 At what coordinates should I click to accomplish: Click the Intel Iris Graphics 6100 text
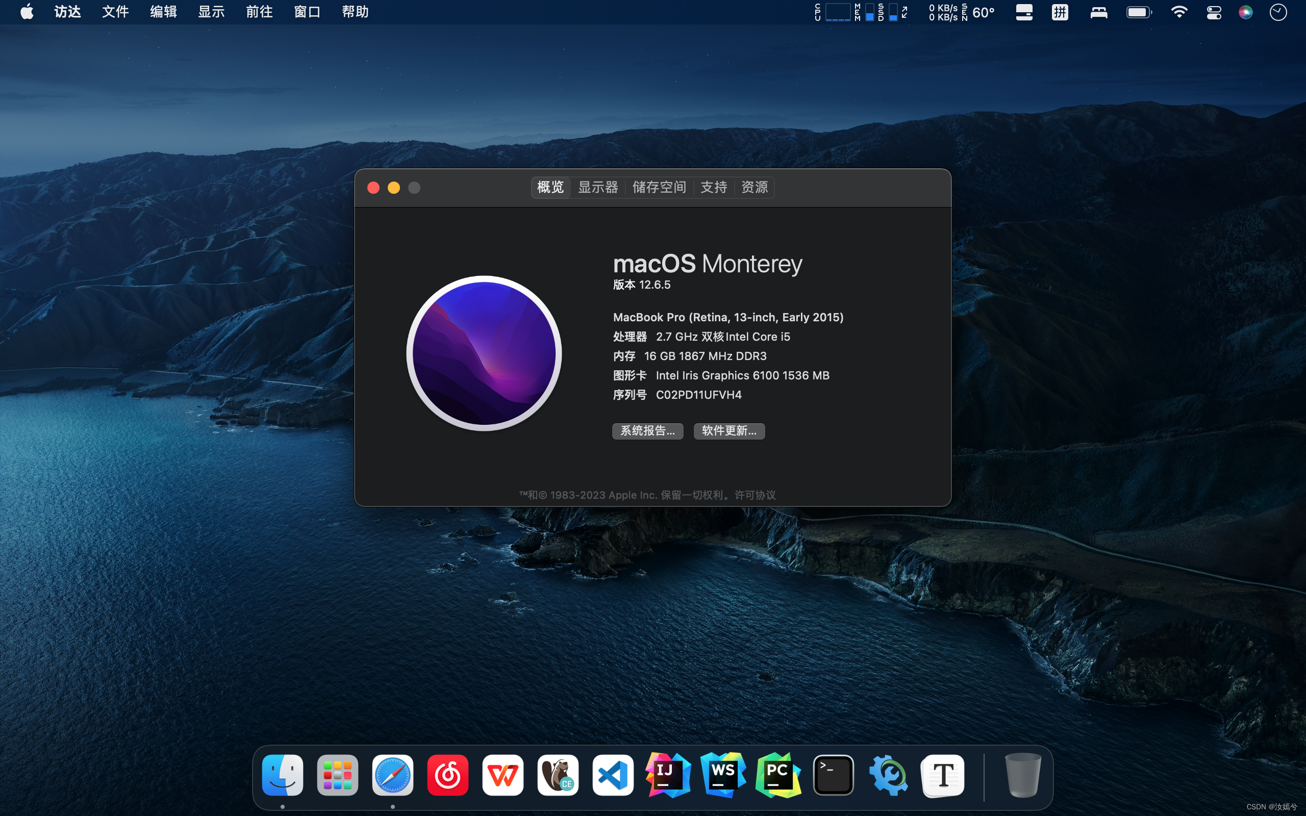(x=743, y=376)
